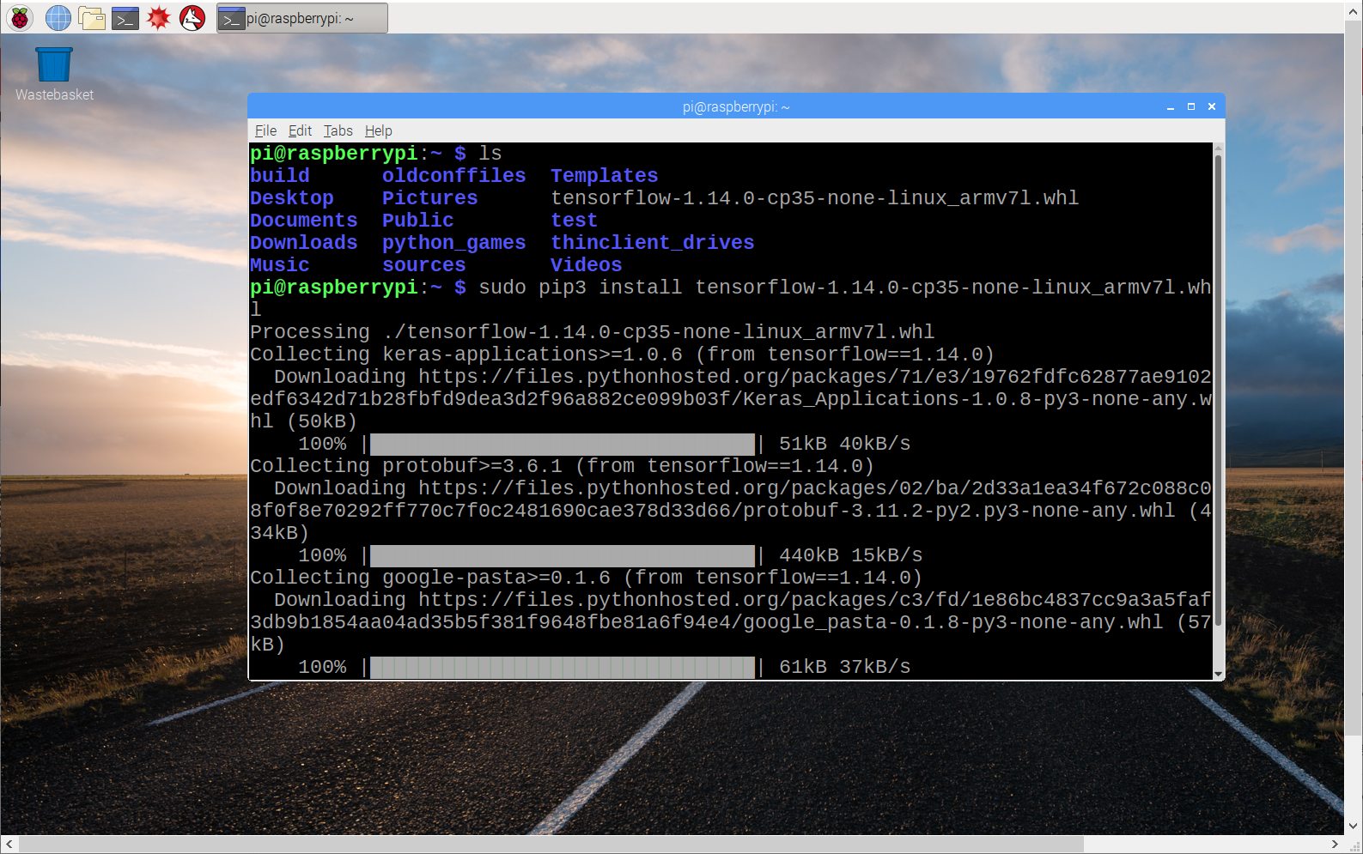1363x854 pixels.
Task: Open Wolfram wolf icon in taskbar
Action: (192, 17)
